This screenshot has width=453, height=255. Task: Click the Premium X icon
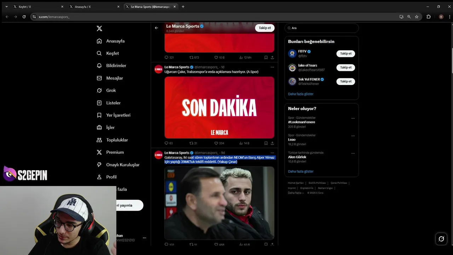99,152
